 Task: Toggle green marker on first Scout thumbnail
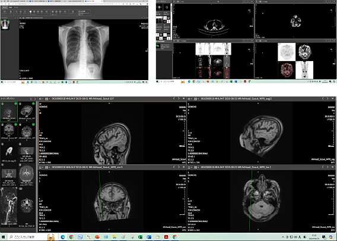coord(15,104)
